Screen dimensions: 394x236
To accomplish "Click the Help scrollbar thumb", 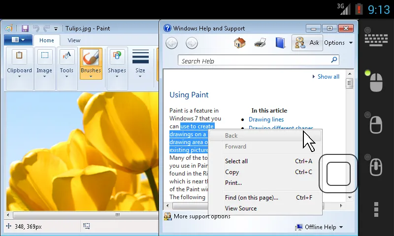I will (350, 83).
